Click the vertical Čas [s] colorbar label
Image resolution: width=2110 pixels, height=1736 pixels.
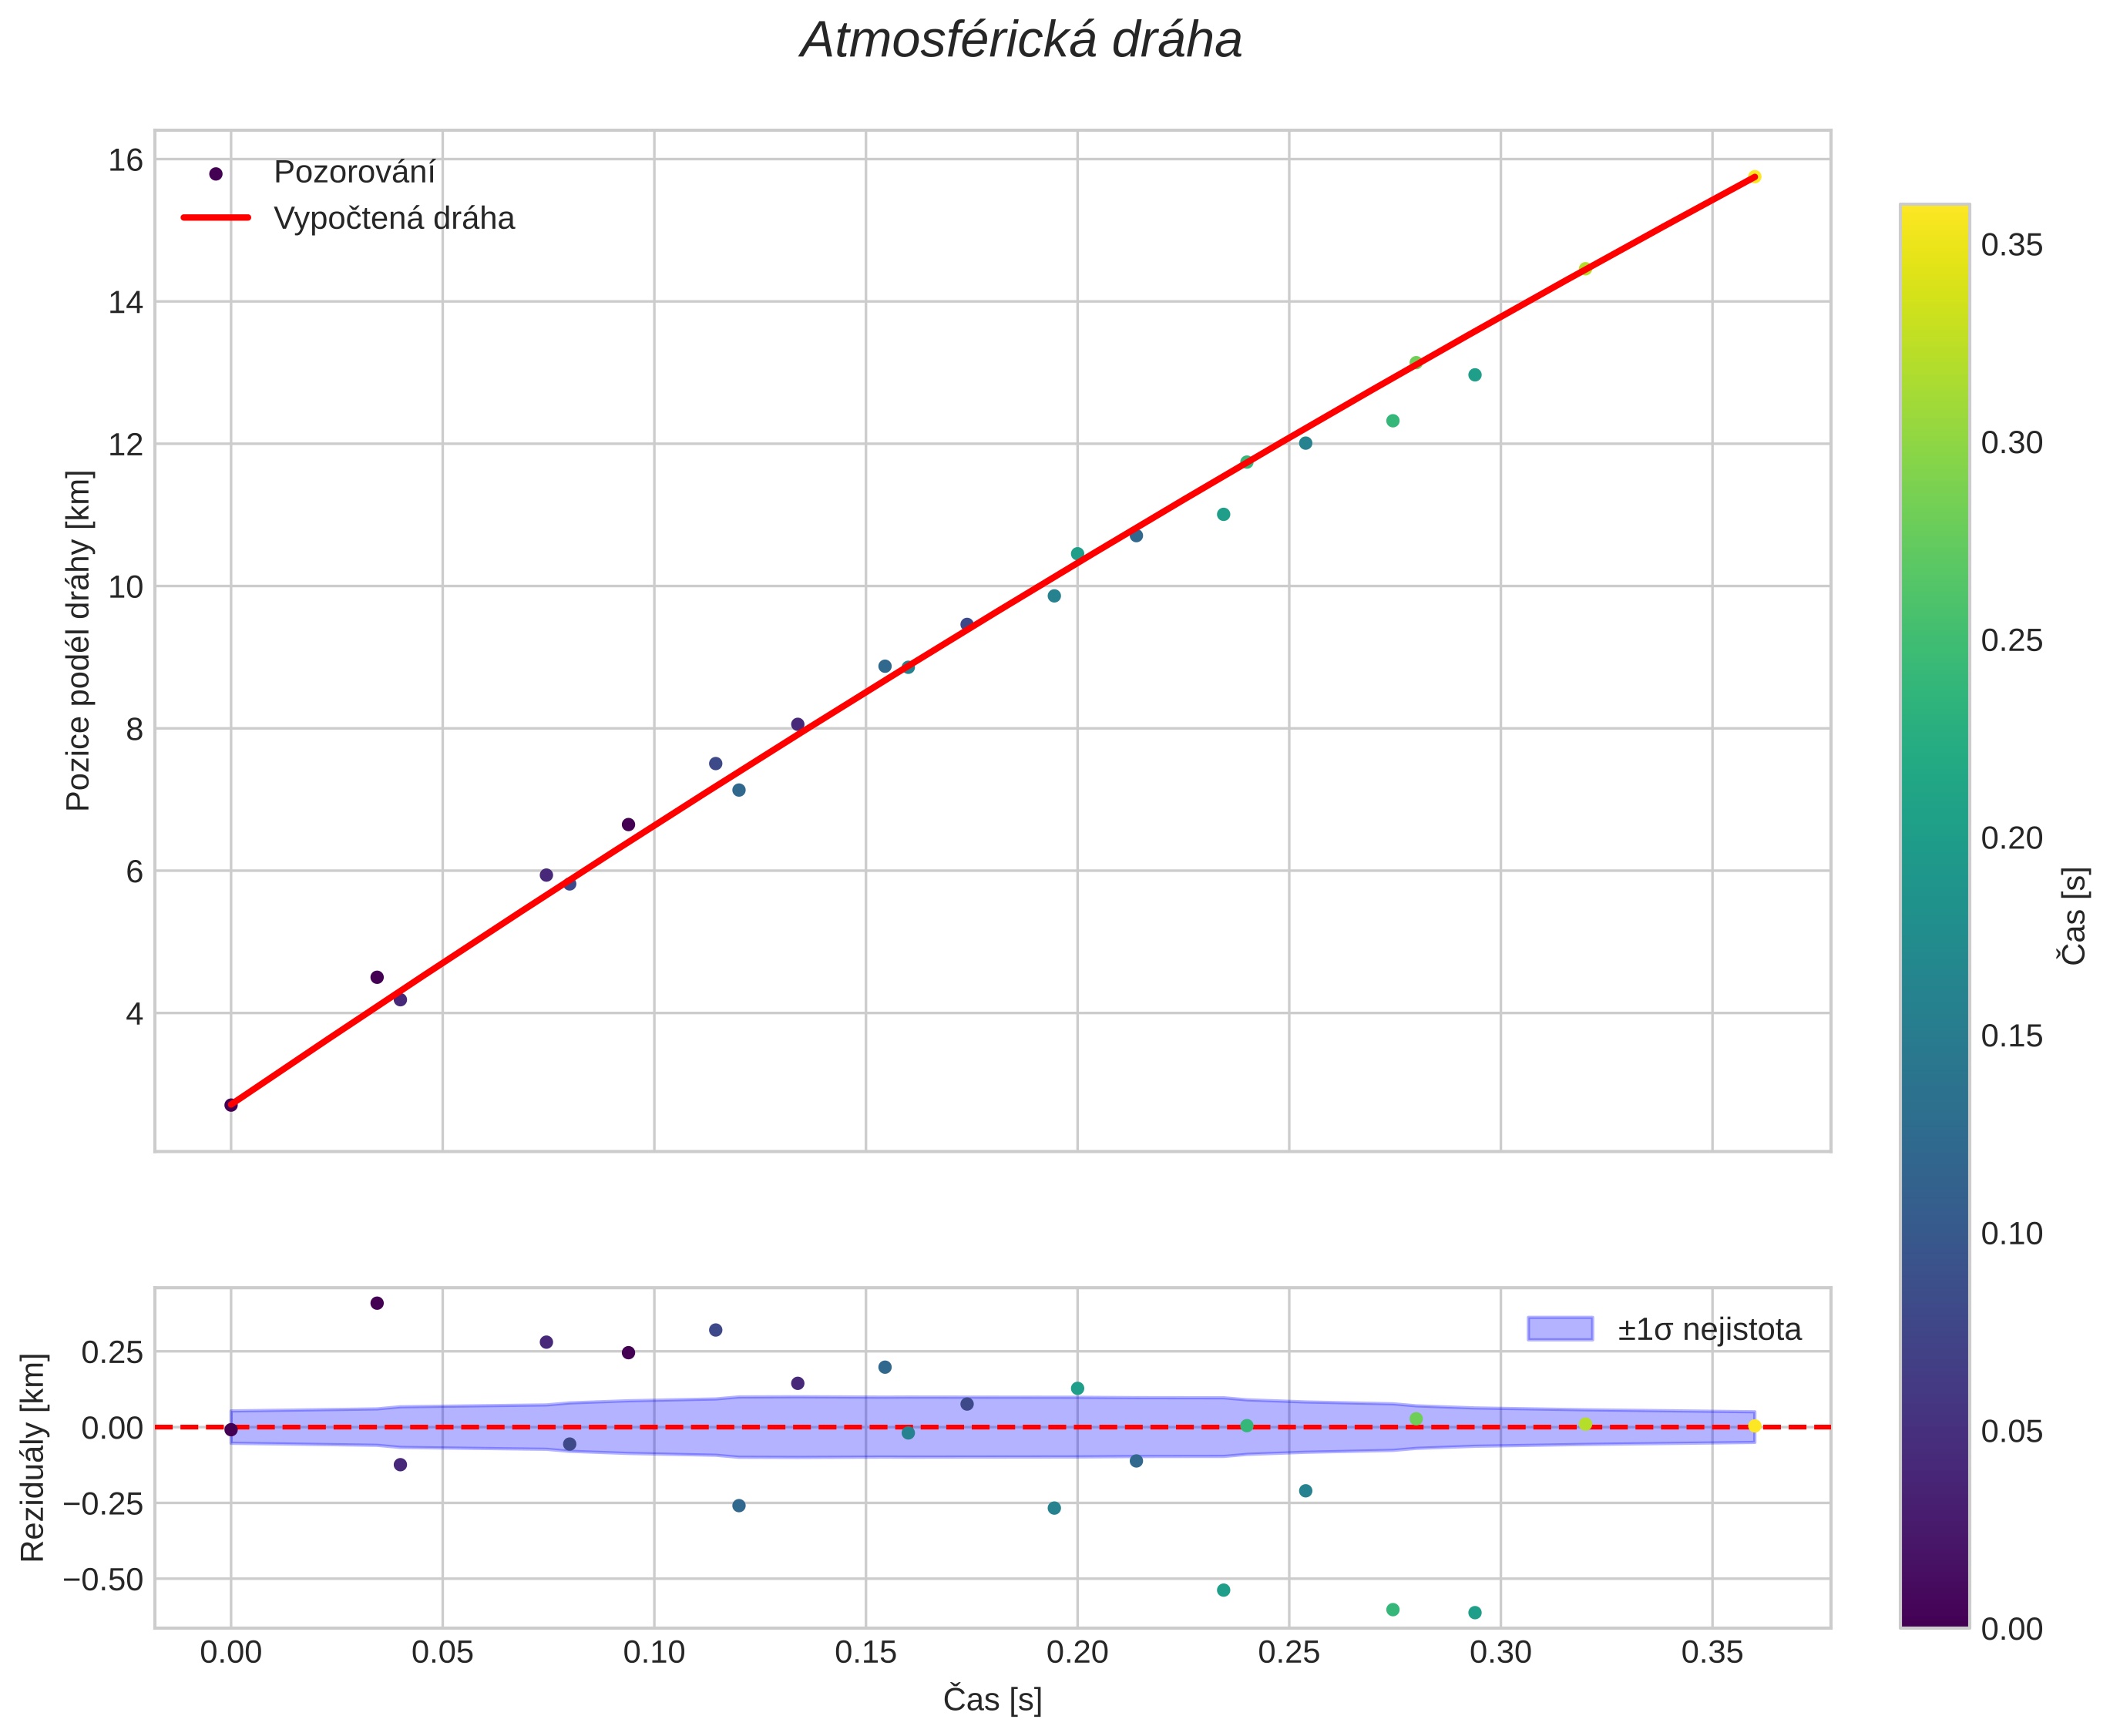pyautogui.click(x=2075, y=916)
